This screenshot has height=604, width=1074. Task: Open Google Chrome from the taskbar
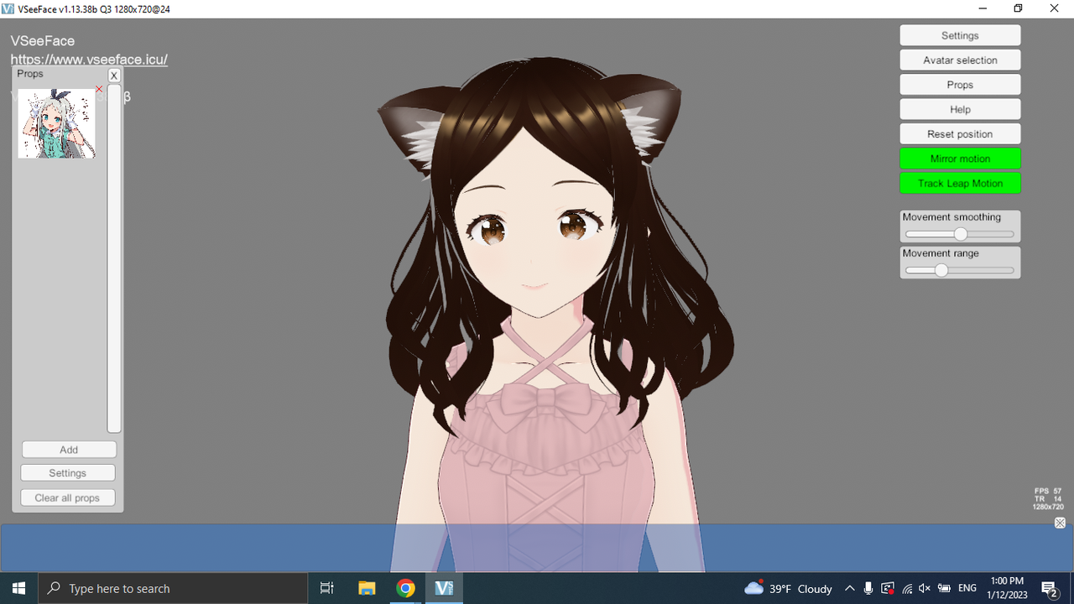click(x=405, y=588)
